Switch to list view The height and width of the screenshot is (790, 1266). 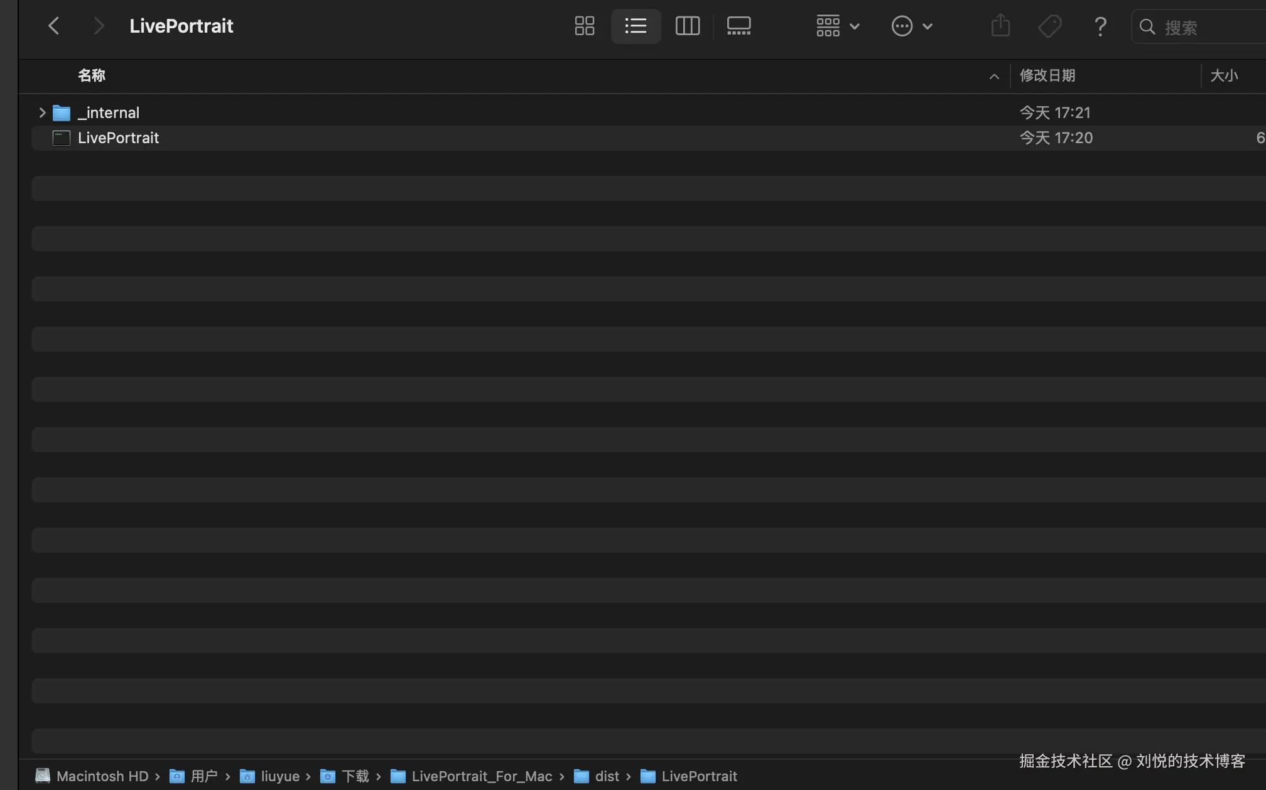click(x=636, y=26)
